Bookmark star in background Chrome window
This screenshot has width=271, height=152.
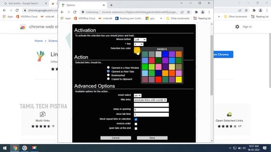click(246, 10)
